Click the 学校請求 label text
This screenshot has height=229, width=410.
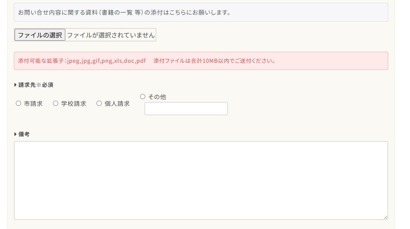coord(74,104)
